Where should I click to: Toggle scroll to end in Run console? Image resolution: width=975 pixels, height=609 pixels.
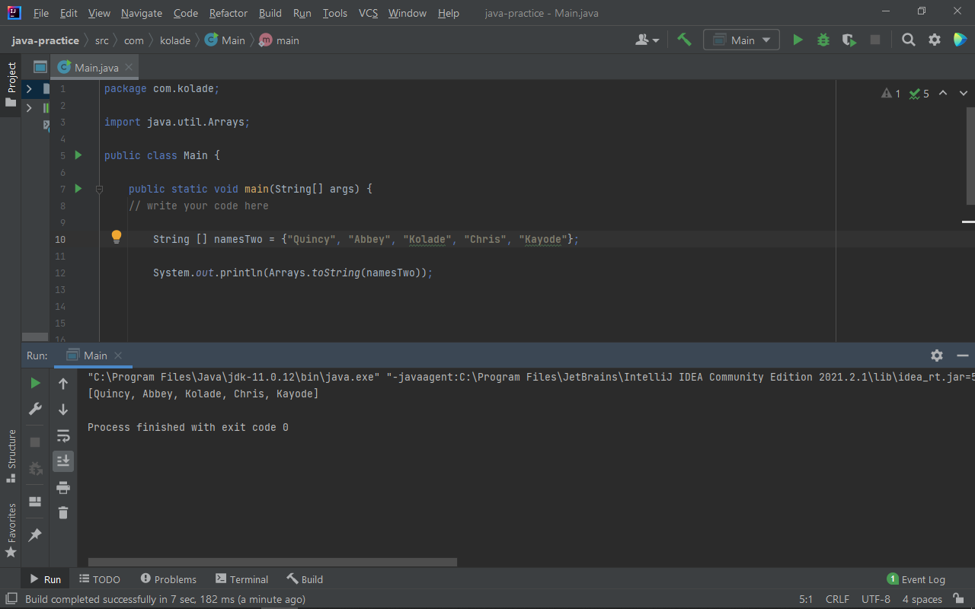(x=63, y=461)
